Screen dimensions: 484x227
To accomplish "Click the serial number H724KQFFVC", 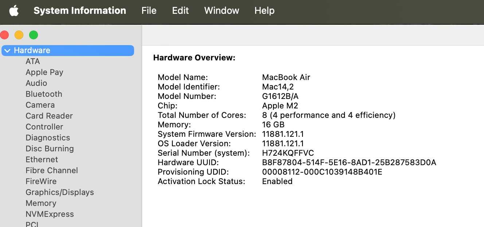I will [x=288, y=153].
